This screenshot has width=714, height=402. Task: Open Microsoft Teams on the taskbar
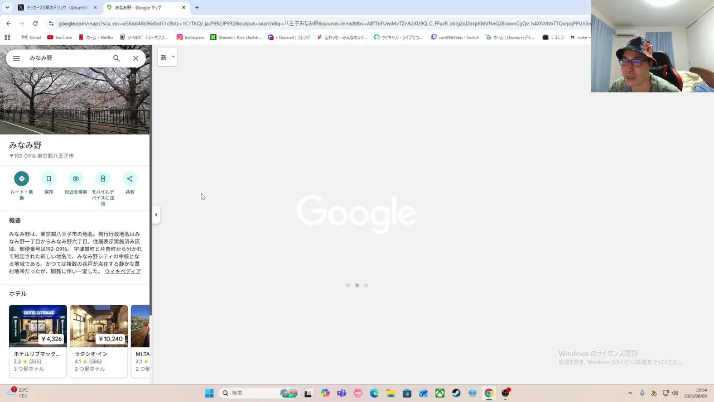pyautogui.click(x=341, y=393)
